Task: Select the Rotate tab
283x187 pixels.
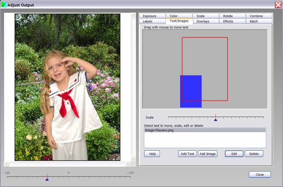Action: (233, 16)
